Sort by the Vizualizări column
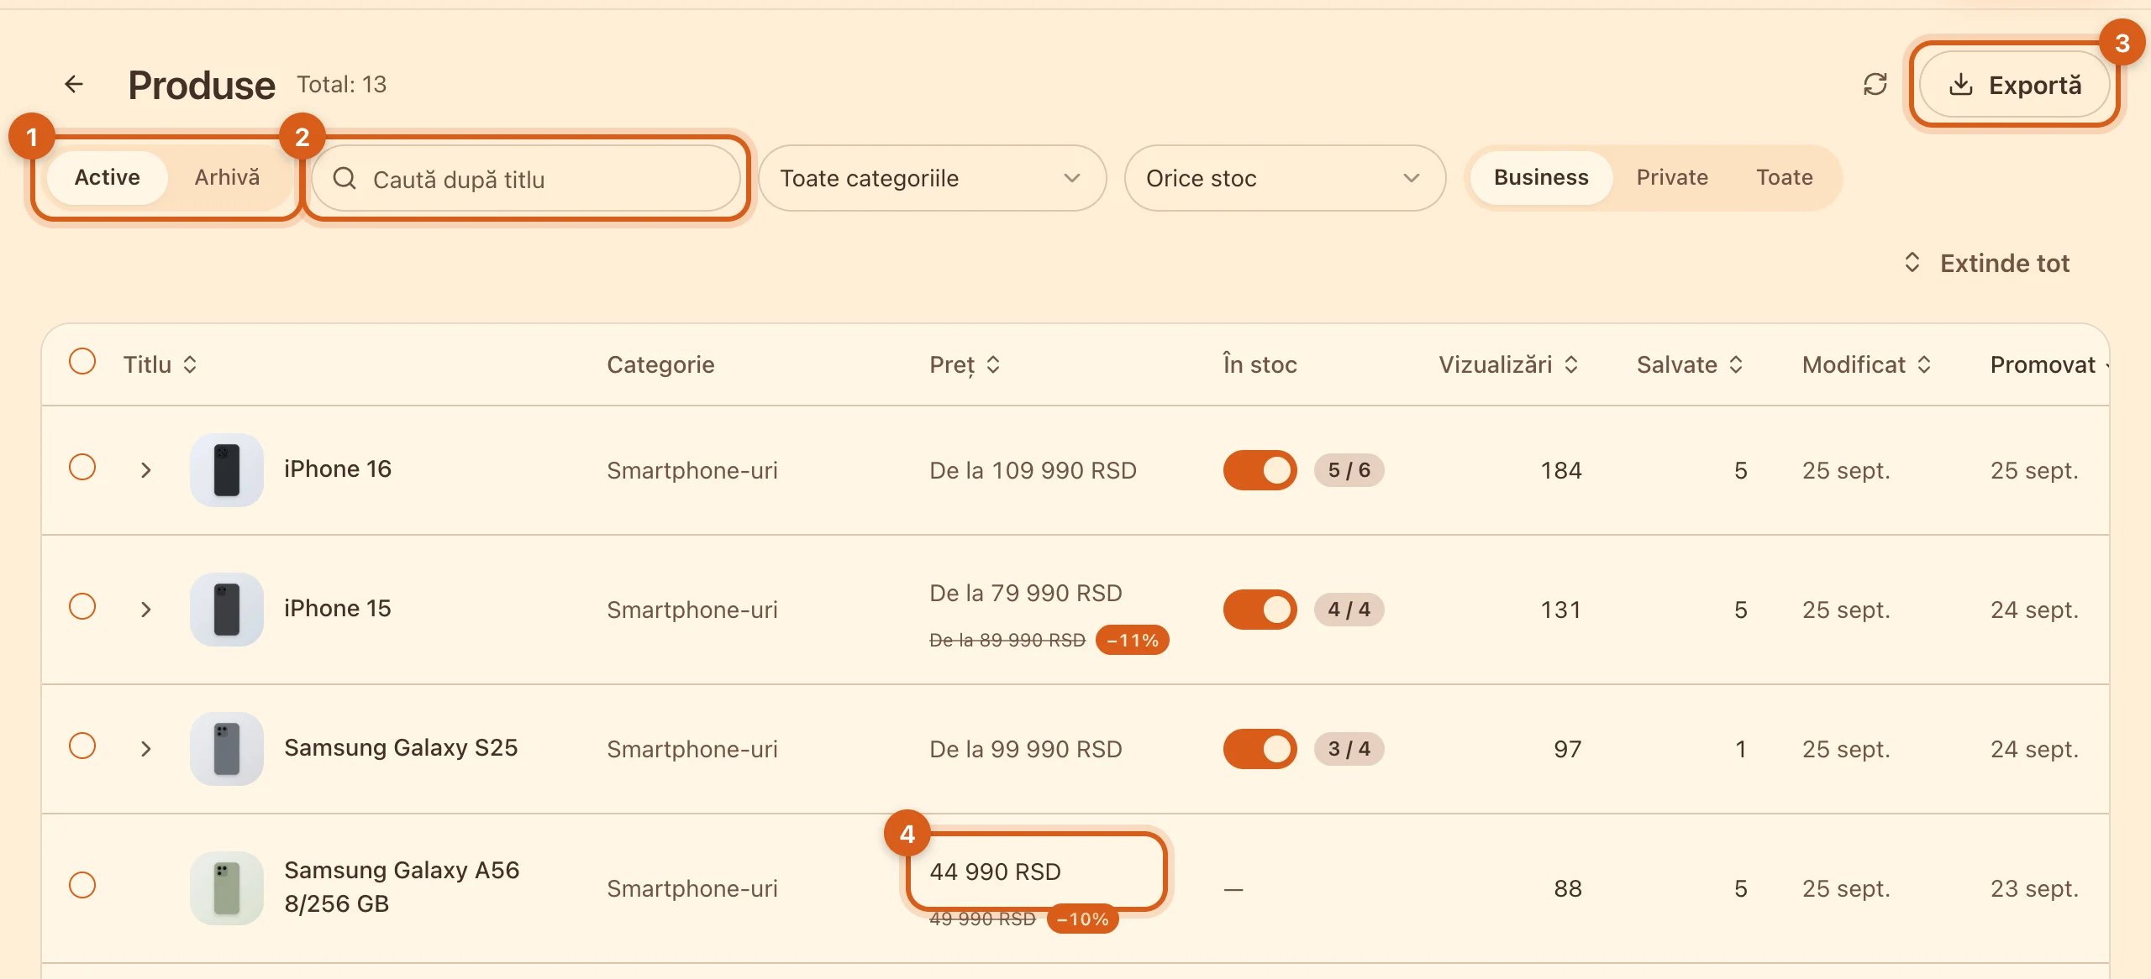This screenshot has width=2151, height=979. (1508, 364)
